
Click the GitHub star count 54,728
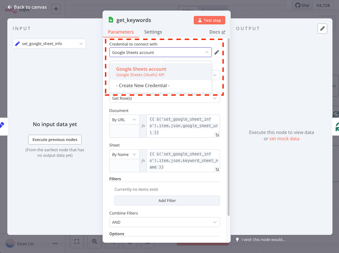323,5
